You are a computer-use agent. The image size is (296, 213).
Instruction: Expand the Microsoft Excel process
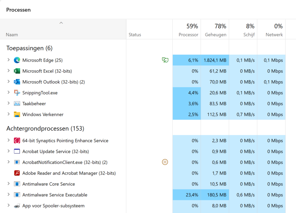coord(9,71)
